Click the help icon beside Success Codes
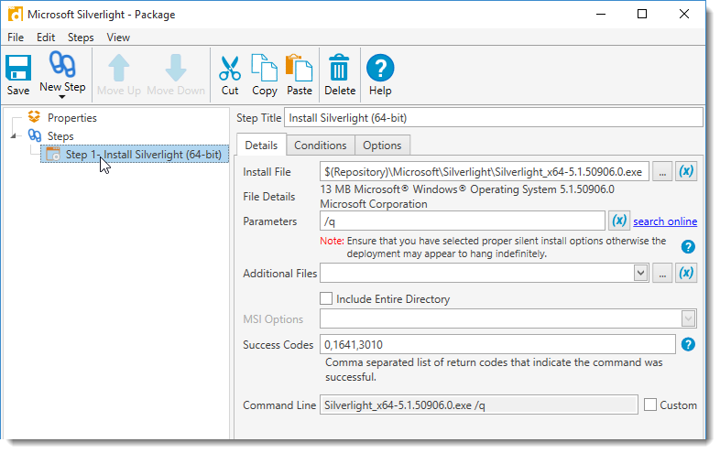This screenshot has width=720, height=453. tap(688, 344)
